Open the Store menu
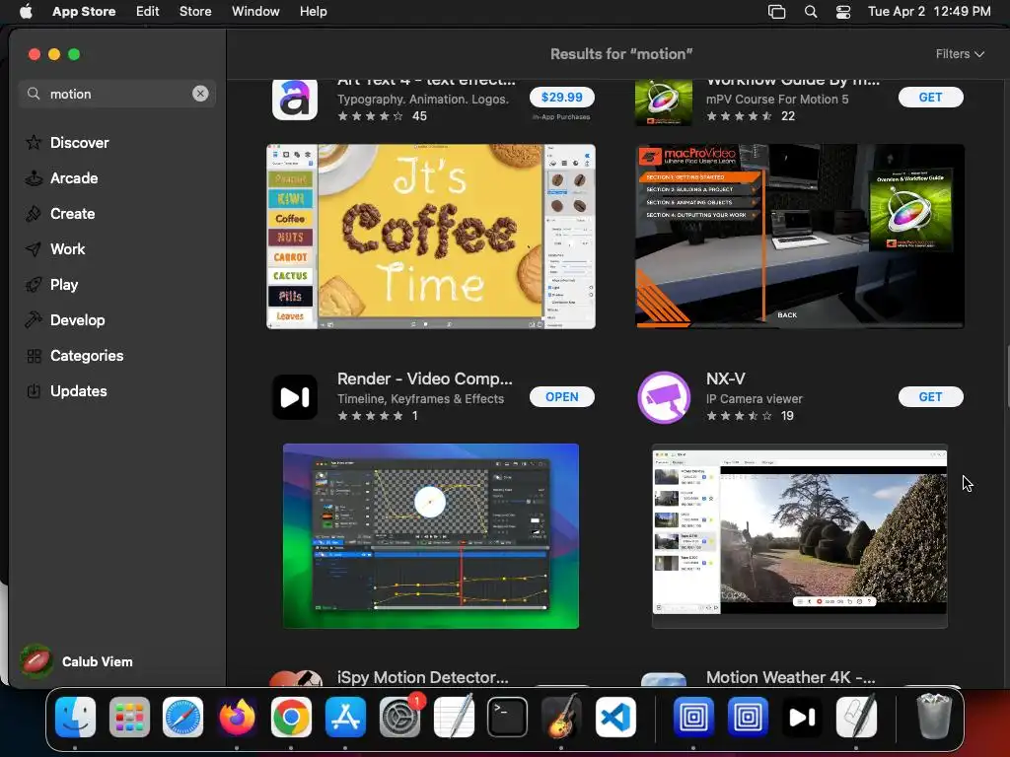1010x757 pixels. pos(195,12)
